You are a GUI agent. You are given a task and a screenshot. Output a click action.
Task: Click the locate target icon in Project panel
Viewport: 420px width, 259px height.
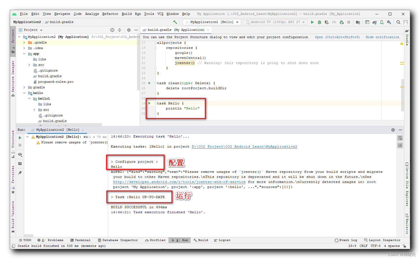click(x=112, y=30)
